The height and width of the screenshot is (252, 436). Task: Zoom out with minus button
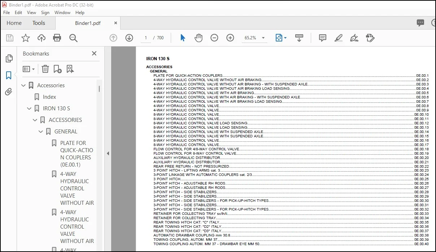pos(214,38)
